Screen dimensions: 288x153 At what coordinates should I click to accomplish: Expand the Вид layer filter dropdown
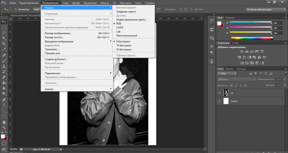[x=227, y=73]
